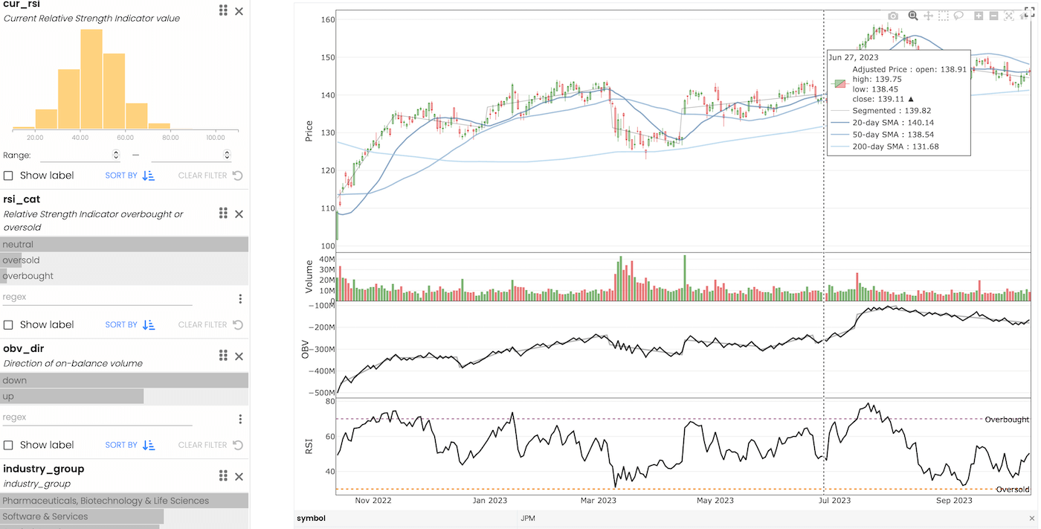Select the Zoom tool in chart toolbar
The image size is (1041, 529).
pos(913,16)
